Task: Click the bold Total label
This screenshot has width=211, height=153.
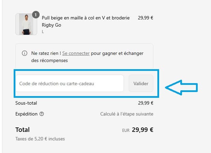Action: click(23, 130)
